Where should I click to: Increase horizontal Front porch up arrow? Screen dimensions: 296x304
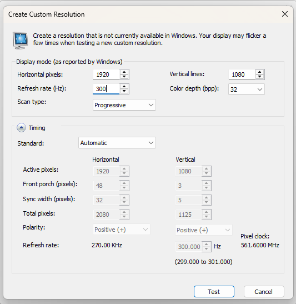click(124, 183)
